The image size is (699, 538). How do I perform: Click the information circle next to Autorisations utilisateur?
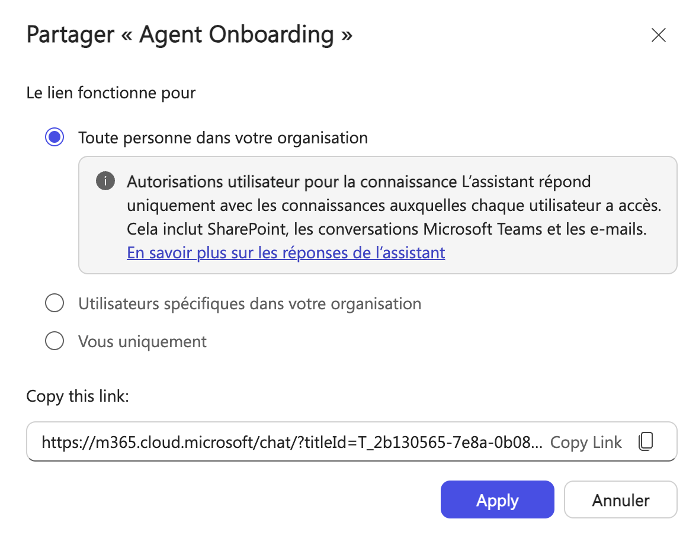click(105, 181)
